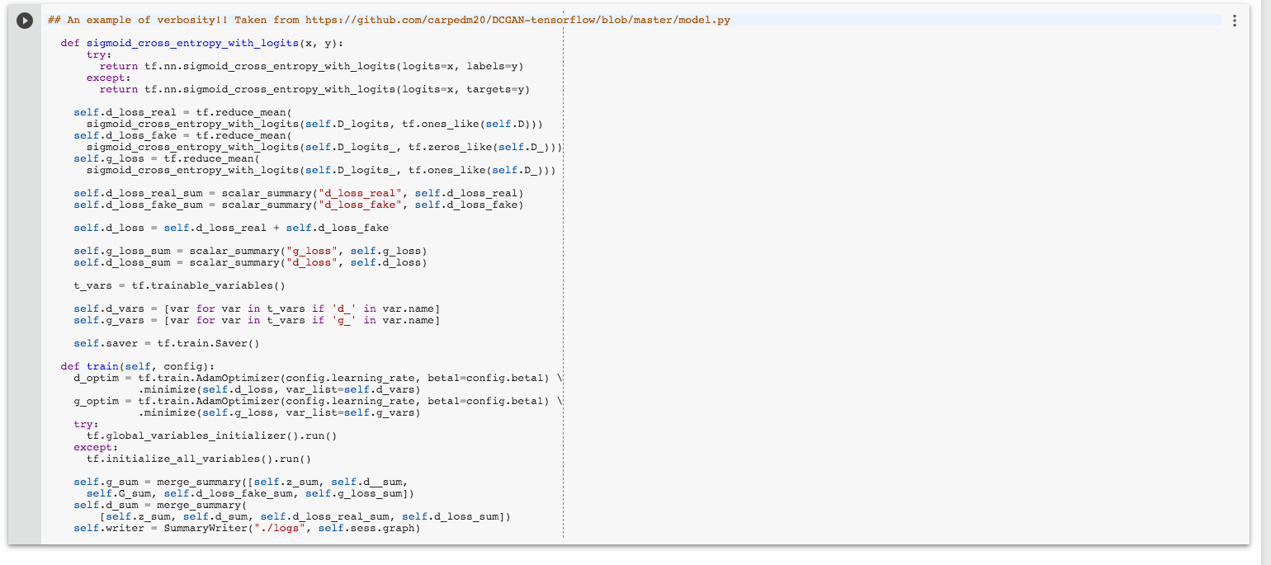This screenshot has height=565, width=1271.
Task: Click the def train(self, config) definition
Action: click(137, 366)
